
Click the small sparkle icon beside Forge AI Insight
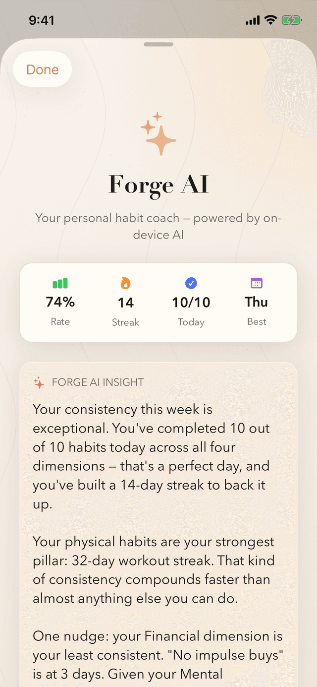39,382
